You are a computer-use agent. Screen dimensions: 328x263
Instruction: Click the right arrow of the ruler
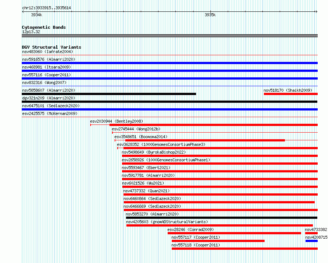pos(316,11)
